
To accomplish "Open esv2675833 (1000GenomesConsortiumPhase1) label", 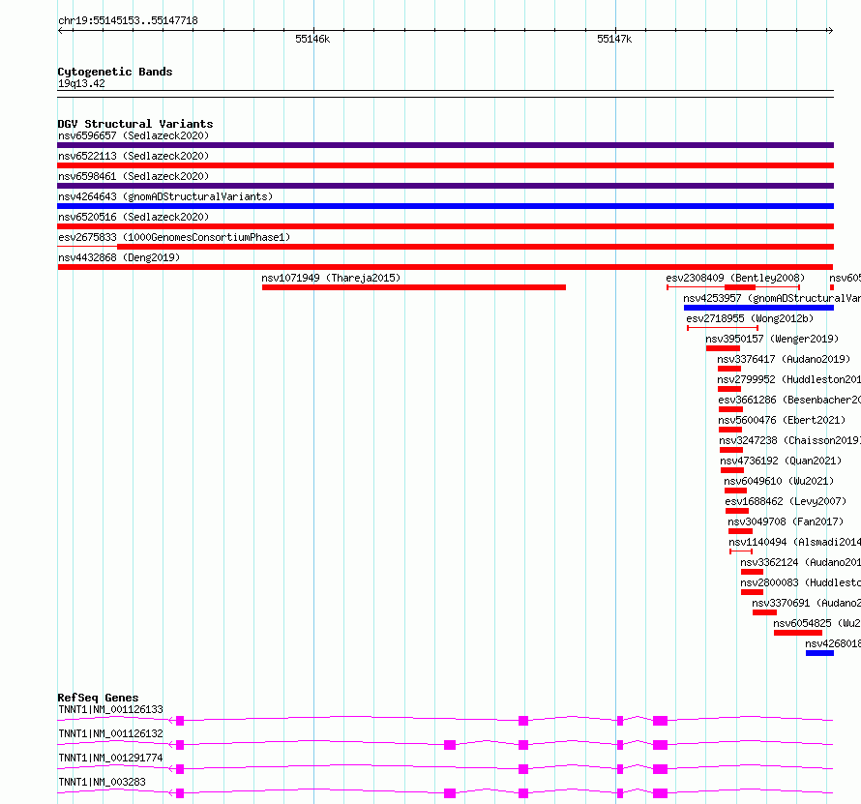I will 174,237.
